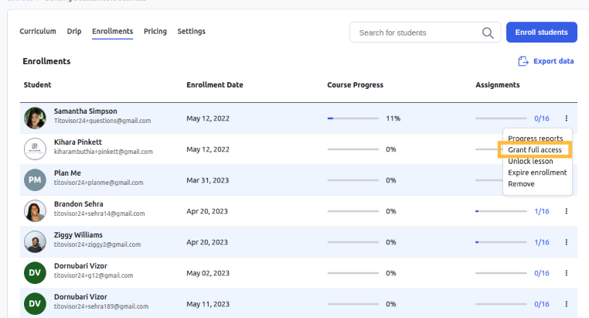Click the Enrollment Date column header
Image resolution: width=589 pixels, height=318 pixels.
[x=215, y=85]
